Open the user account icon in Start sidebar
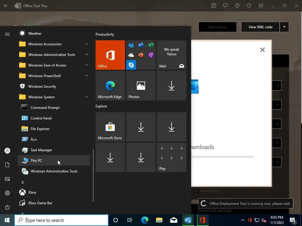The height and width of the screenshot is (226, 302). (x=7, y=151)
